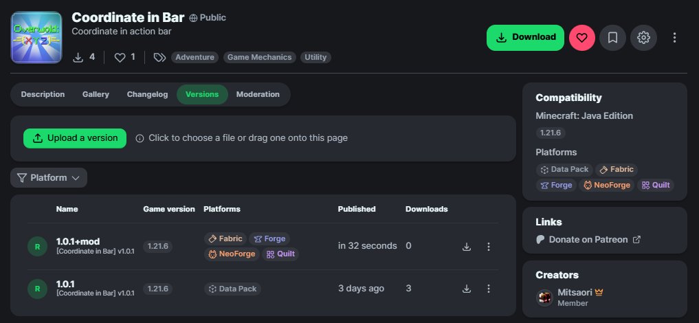Click 'in 32 seconds' published time
The width and height of the screenshot is (699, 323).
coord(367,246)
